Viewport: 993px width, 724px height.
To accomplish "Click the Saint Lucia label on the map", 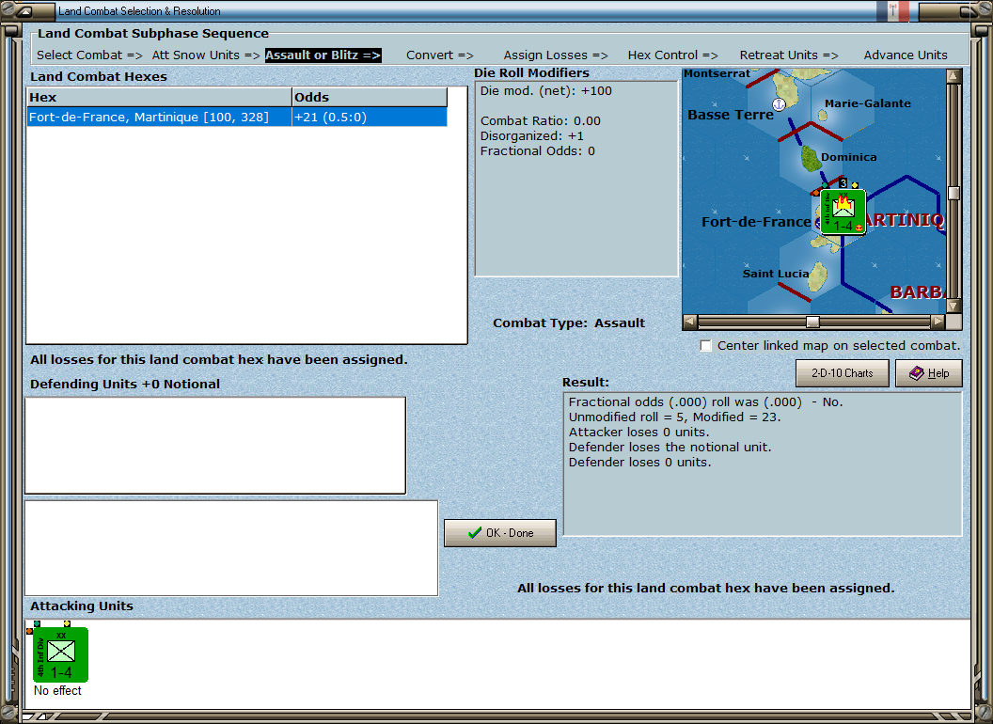I will [x=775, y=274].
